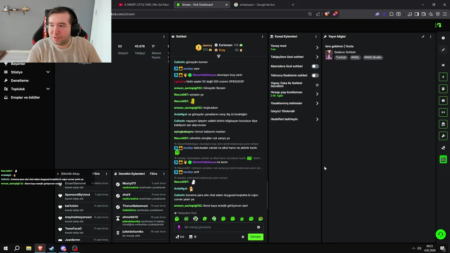450x253 pixels.
Task: Toggle Yalnızca ifadelerle sohbet switch
Action: pyautogui.click(x=315, y=75)
